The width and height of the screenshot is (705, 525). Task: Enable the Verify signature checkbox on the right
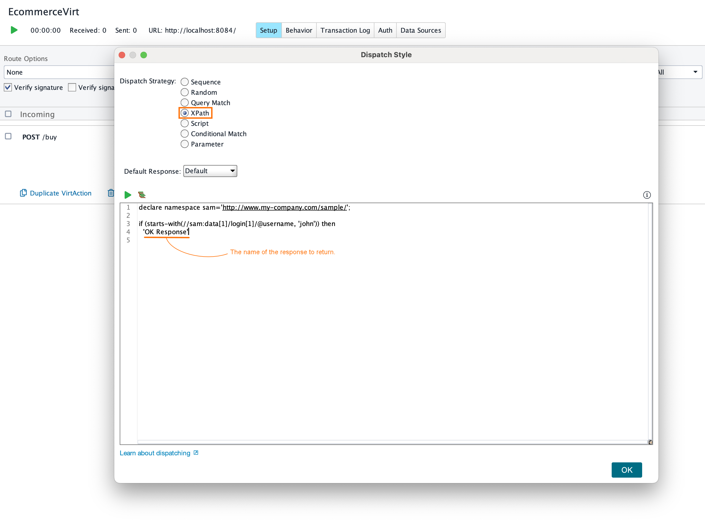(x=72, y=87)
